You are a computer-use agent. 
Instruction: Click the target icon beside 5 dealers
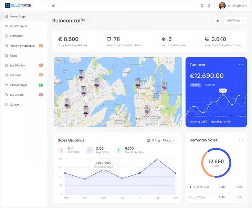tap(164, 39)
